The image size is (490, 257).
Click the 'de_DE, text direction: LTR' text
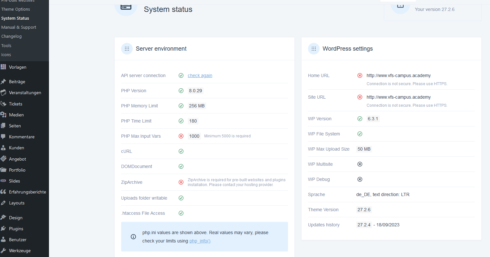pyautogui.click(x=383, y=194)
